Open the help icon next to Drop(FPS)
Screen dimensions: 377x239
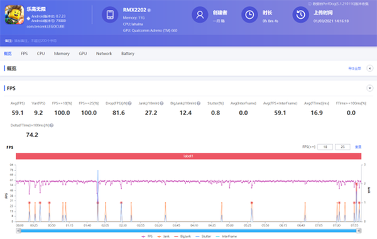pyautogui.click(x=130, y=103)
